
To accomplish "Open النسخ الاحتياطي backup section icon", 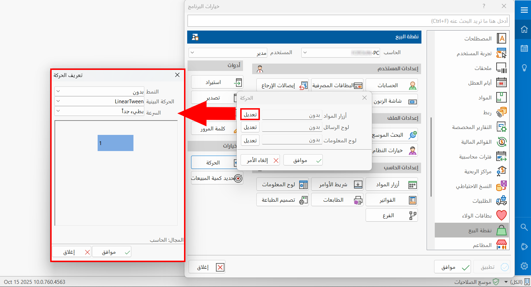I will pyautogui.click(x=502, y=187).
